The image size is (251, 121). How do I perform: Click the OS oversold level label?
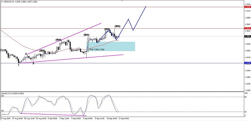click(x=2, y=110)
